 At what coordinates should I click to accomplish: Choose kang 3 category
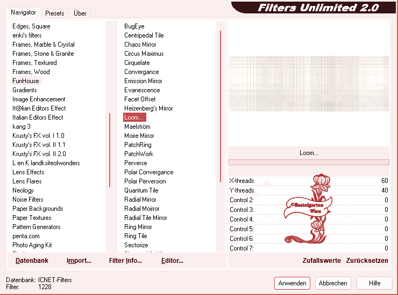pyautogui.click(x=22, y=127)
